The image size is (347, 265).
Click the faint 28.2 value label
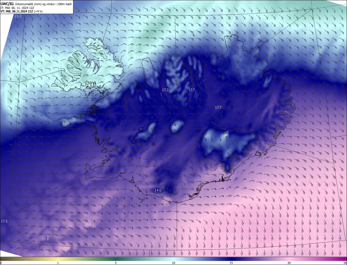click(66, 248)
